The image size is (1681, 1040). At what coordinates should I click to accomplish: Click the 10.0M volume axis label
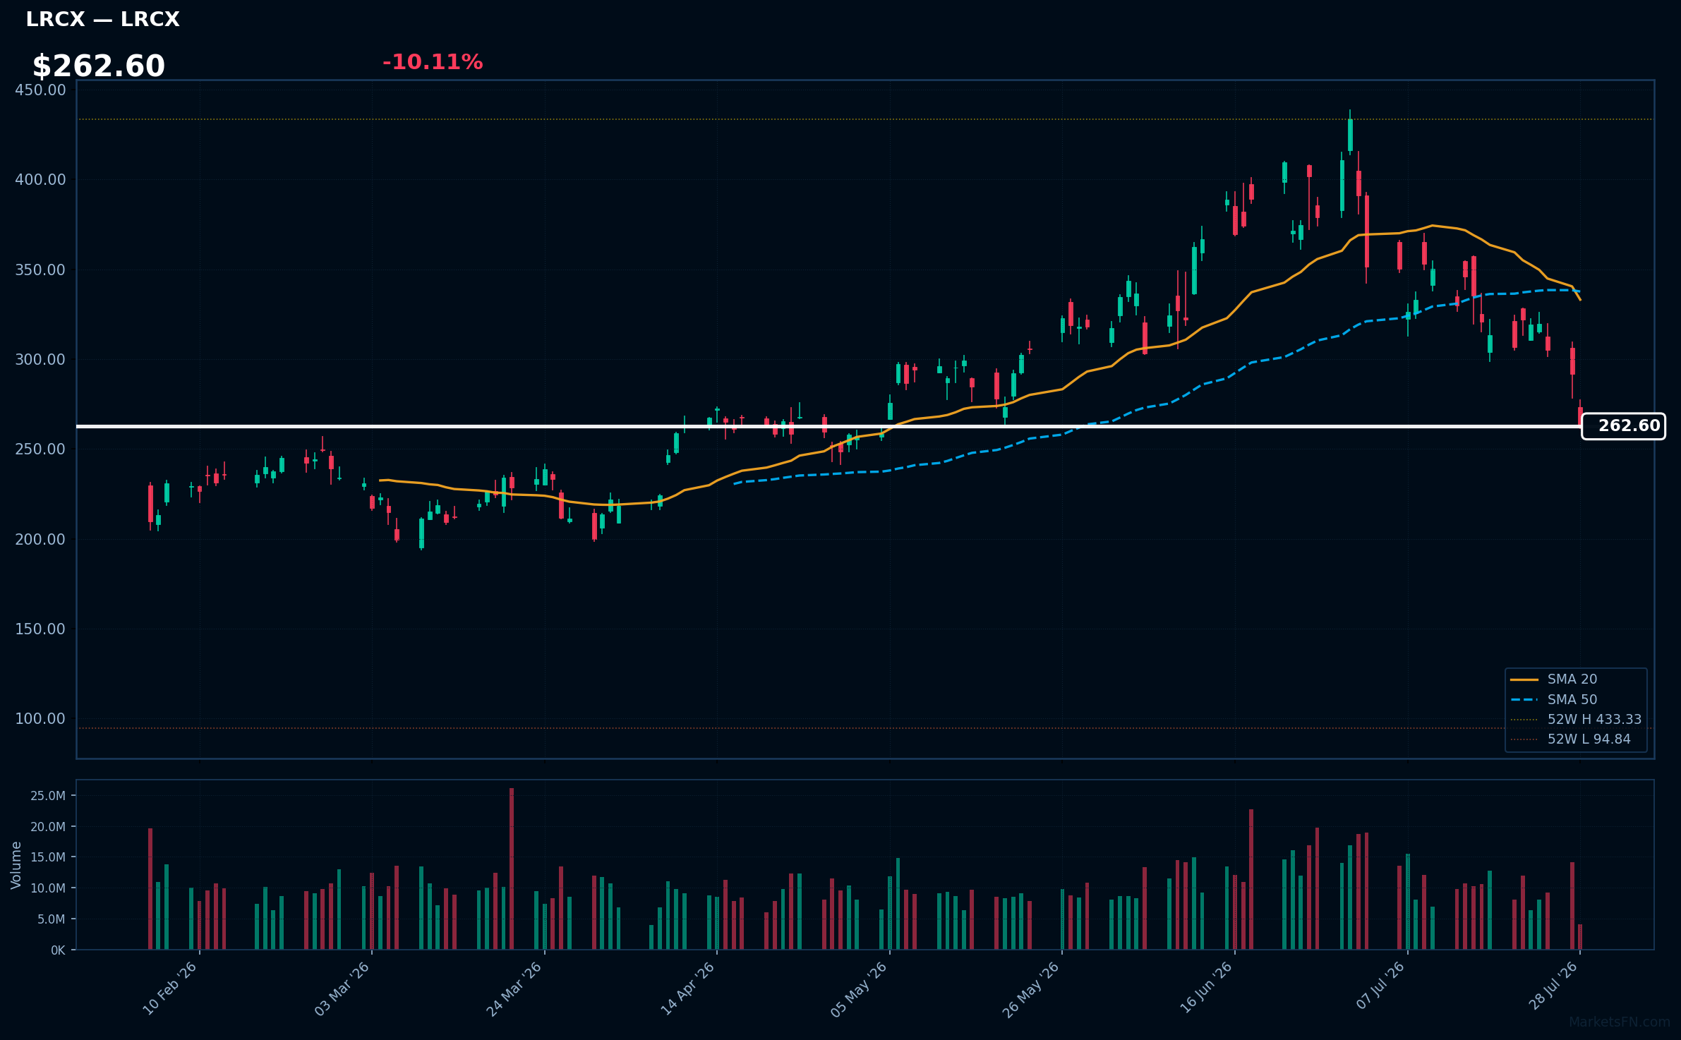pos(48,888)
